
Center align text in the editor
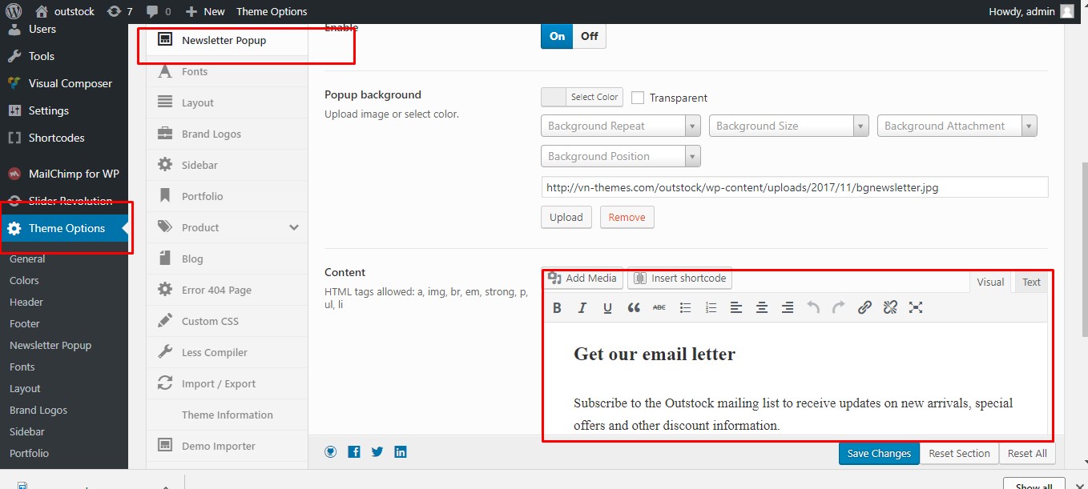tap(762, 307)
